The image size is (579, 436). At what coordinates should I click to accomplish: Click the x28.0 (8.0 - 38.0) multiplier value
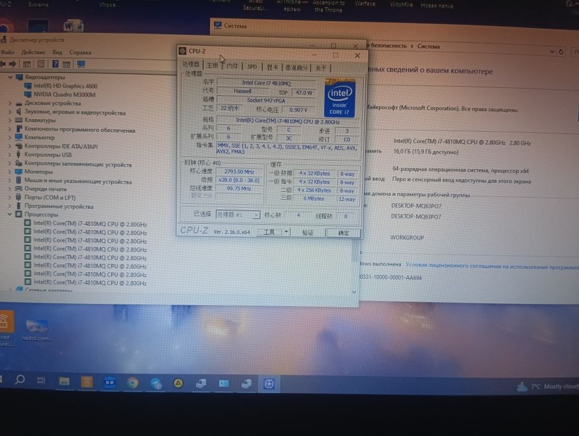click(239, 180)
